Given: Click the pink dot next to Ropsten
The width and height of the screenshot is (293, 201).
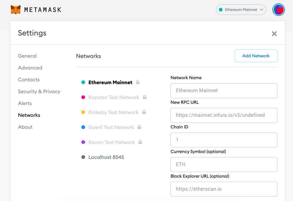Looking at the screenshot, I should coord(83,97).
